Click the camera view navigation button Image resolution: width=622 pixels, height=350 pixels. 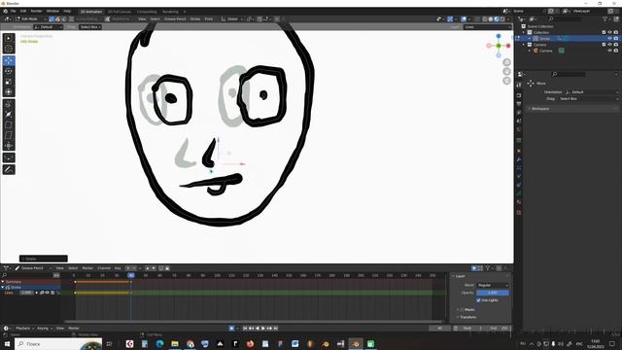pos(506,81)
